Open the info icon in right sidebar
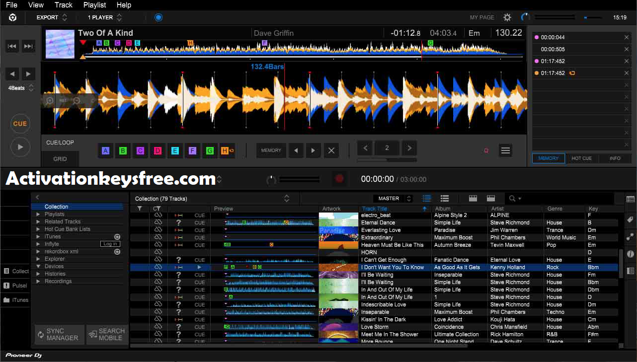637x362 pixels. pyautogui.click(x=631, y=254)
